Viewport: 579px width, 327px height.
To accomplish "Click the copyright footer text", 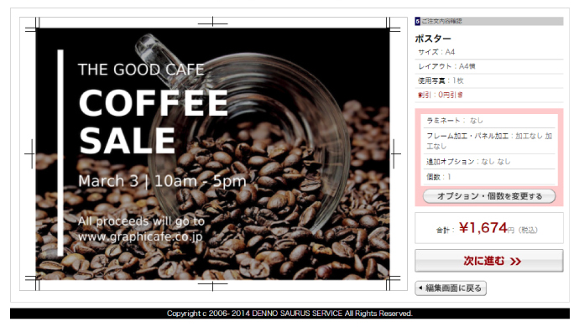I will coord(289,314).
